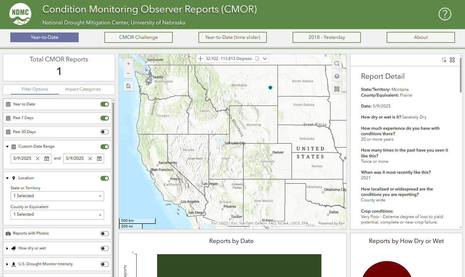Zoom out on the map
This screenshot has width=465, height=277.
click(x=128, y=73)
